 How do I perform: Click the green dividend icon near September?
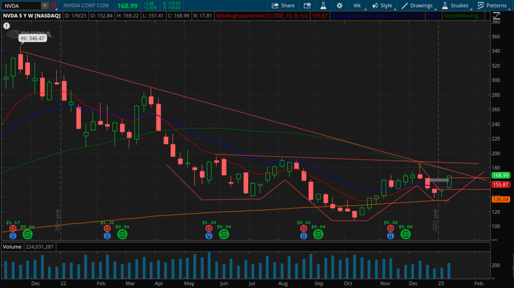pyautogui.click(x=318, y=234)
